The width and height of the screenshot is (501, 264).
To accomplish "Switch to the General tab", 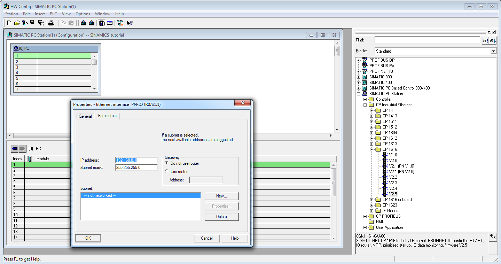I will [x=85, y=116].
